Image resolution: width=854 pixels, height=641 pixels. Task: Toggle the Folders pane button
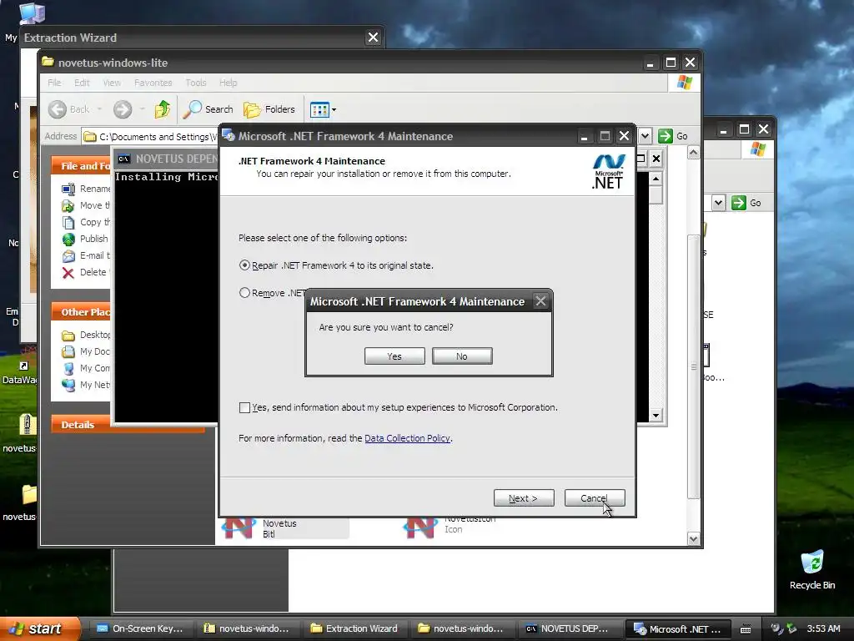(x=269, y=109)
